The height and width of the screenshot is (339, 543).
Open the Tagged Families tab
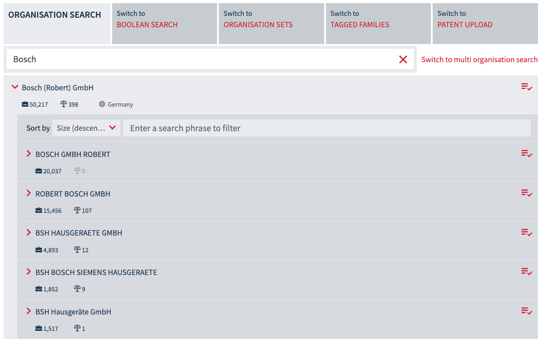(x=378, y=24)
